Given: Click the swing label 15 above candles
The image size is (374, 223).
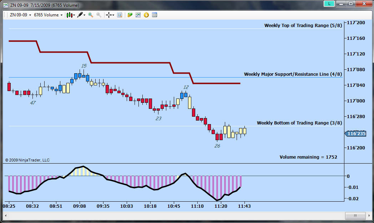Looking at the screenshot, I should click(x=84, y=66).
